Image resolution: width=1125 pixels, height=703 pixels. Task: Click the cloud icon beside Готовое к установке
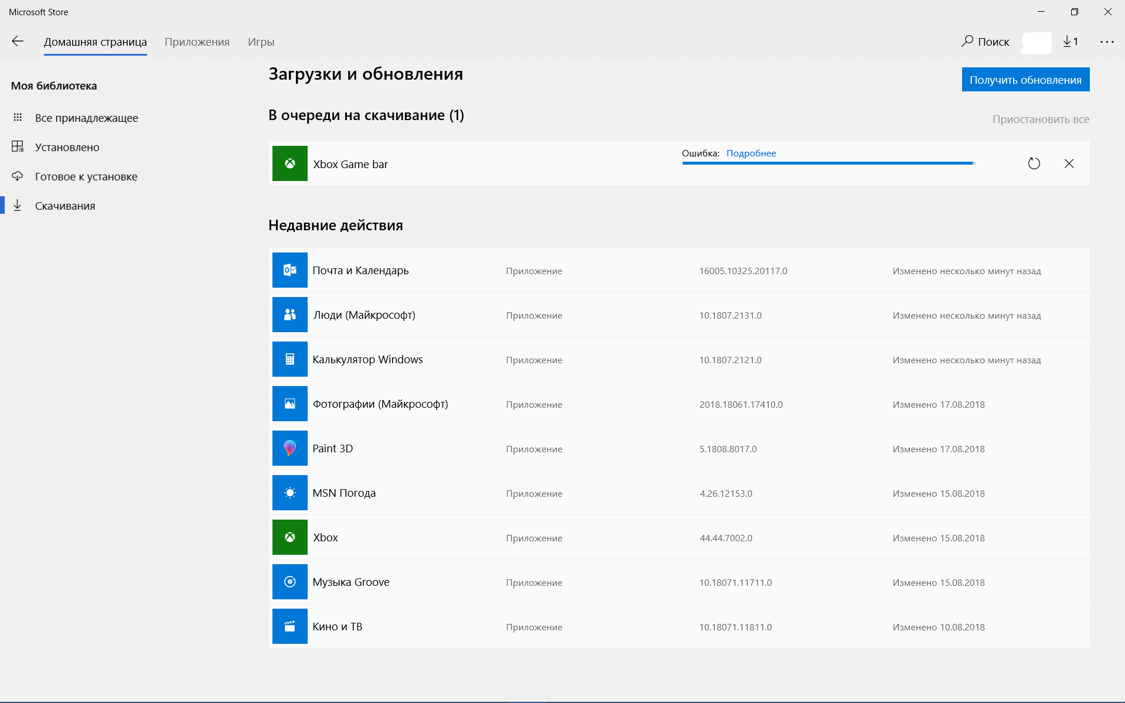click(x=18, y=176)
